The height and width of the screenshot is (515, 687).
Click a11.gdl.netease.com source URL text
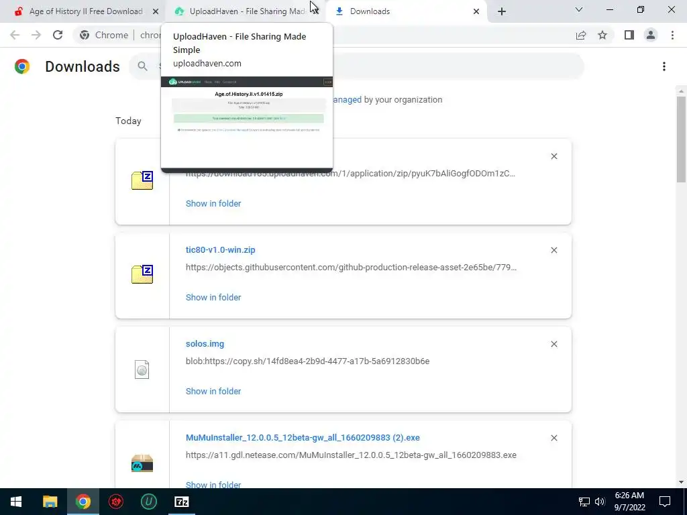point(351,455)
